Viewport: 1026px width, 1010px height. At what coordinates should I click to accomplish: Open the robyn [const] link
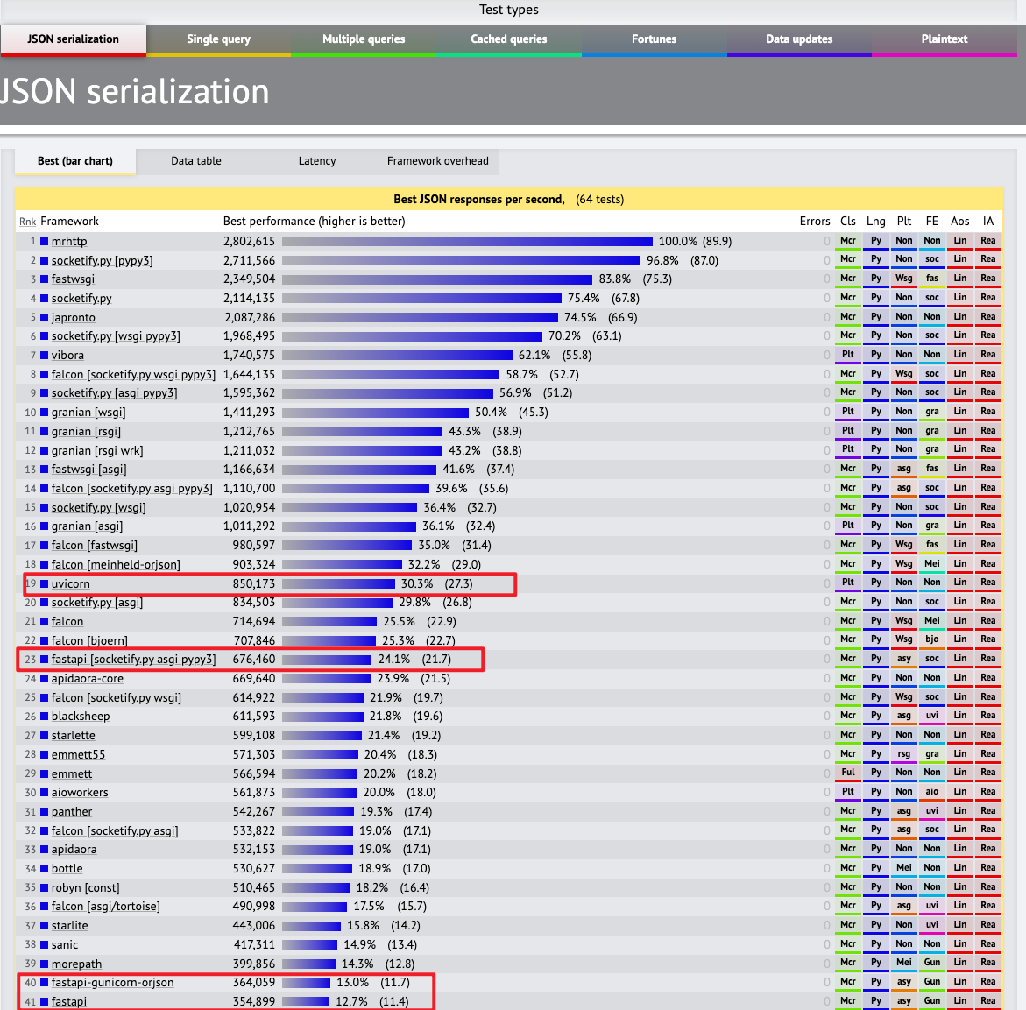click(x=86, y=887)
